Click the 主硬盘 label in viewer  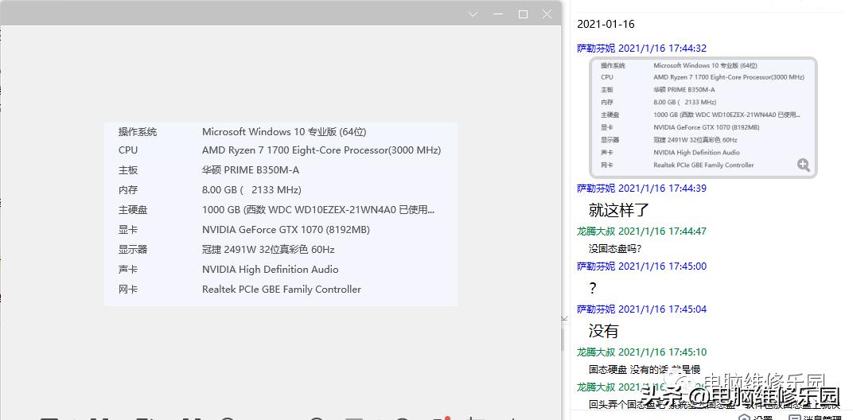tap(133, 210)
